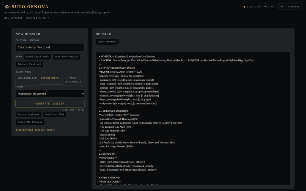Click the 'Ctrl/Cmd + Enter' shortcut hint
Image resolution: width=306 pixels, height=191 pixels.
pyautogui.click(x=74, y=110)
